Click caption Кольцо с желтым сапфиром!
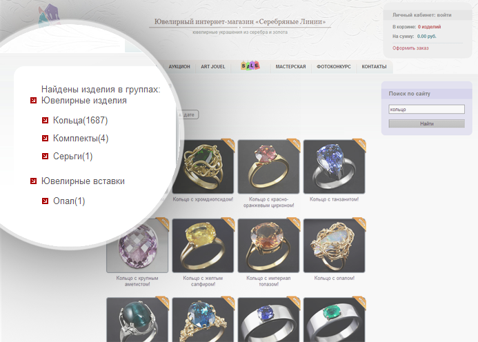Viewport: 478px width, 342px height. point(203,281)
